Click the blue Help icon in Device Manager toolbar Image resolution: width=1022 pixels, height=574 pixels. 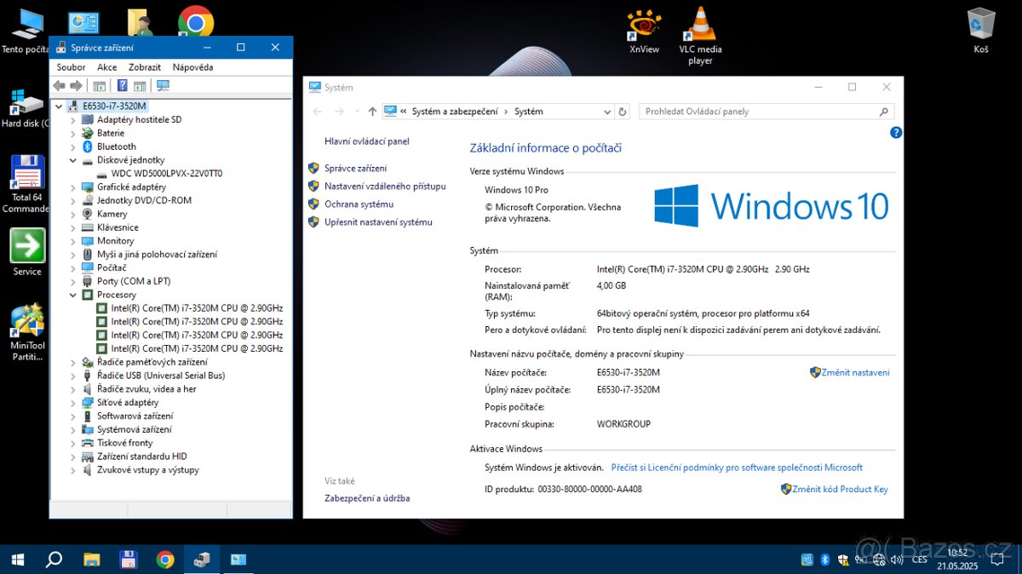(x=123, y=85)
